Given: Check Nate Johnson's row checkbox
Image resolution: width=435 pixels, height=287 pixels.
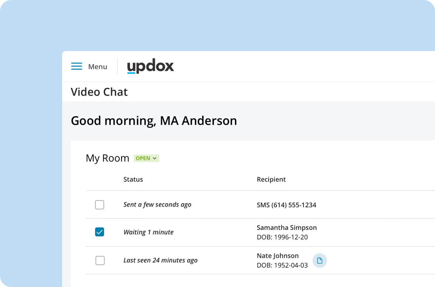Looking at the screenshot, I should [x=99, y=260].
